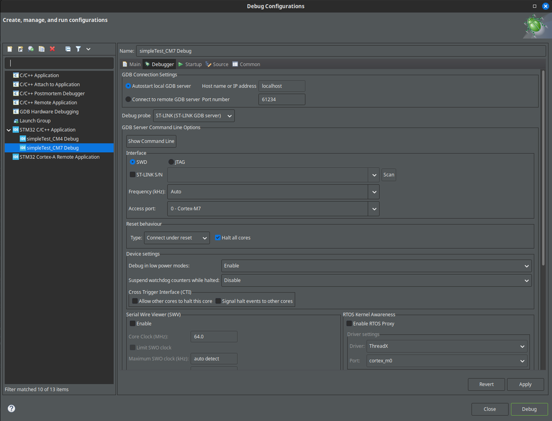This screenshot has height=421, width=552.
Task: Enable the Serial Wire Viewer checkbox
Action: pos(133,324)
